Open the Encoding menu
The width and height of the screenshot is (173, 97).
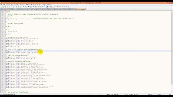tap(17, 5)
